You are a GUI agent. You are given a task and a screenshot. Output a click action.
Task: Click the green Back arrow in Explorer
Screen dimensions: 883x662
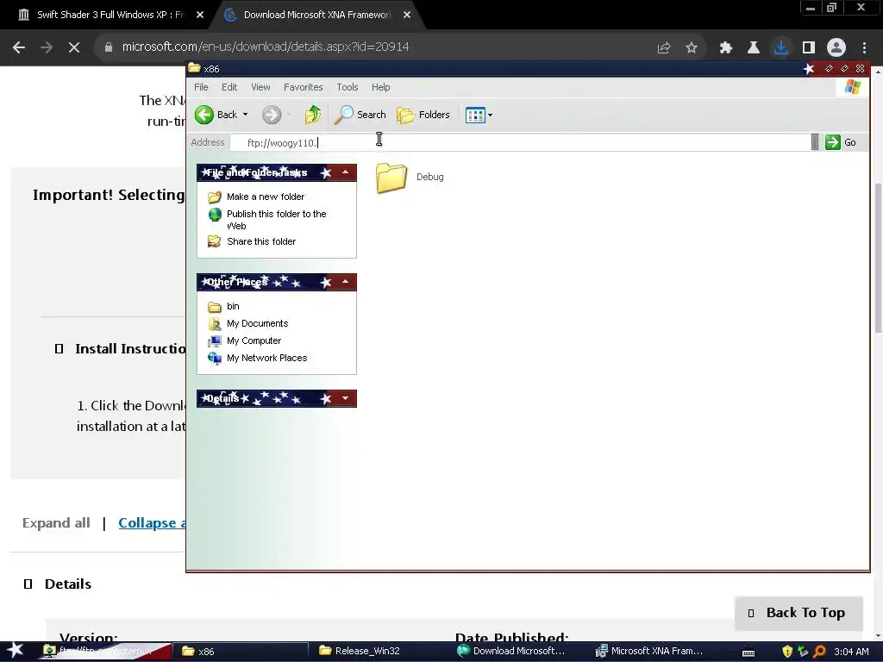204,115
